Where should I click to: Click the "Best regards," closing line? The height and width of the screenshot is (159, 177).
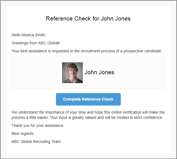(x=23, y=134)
